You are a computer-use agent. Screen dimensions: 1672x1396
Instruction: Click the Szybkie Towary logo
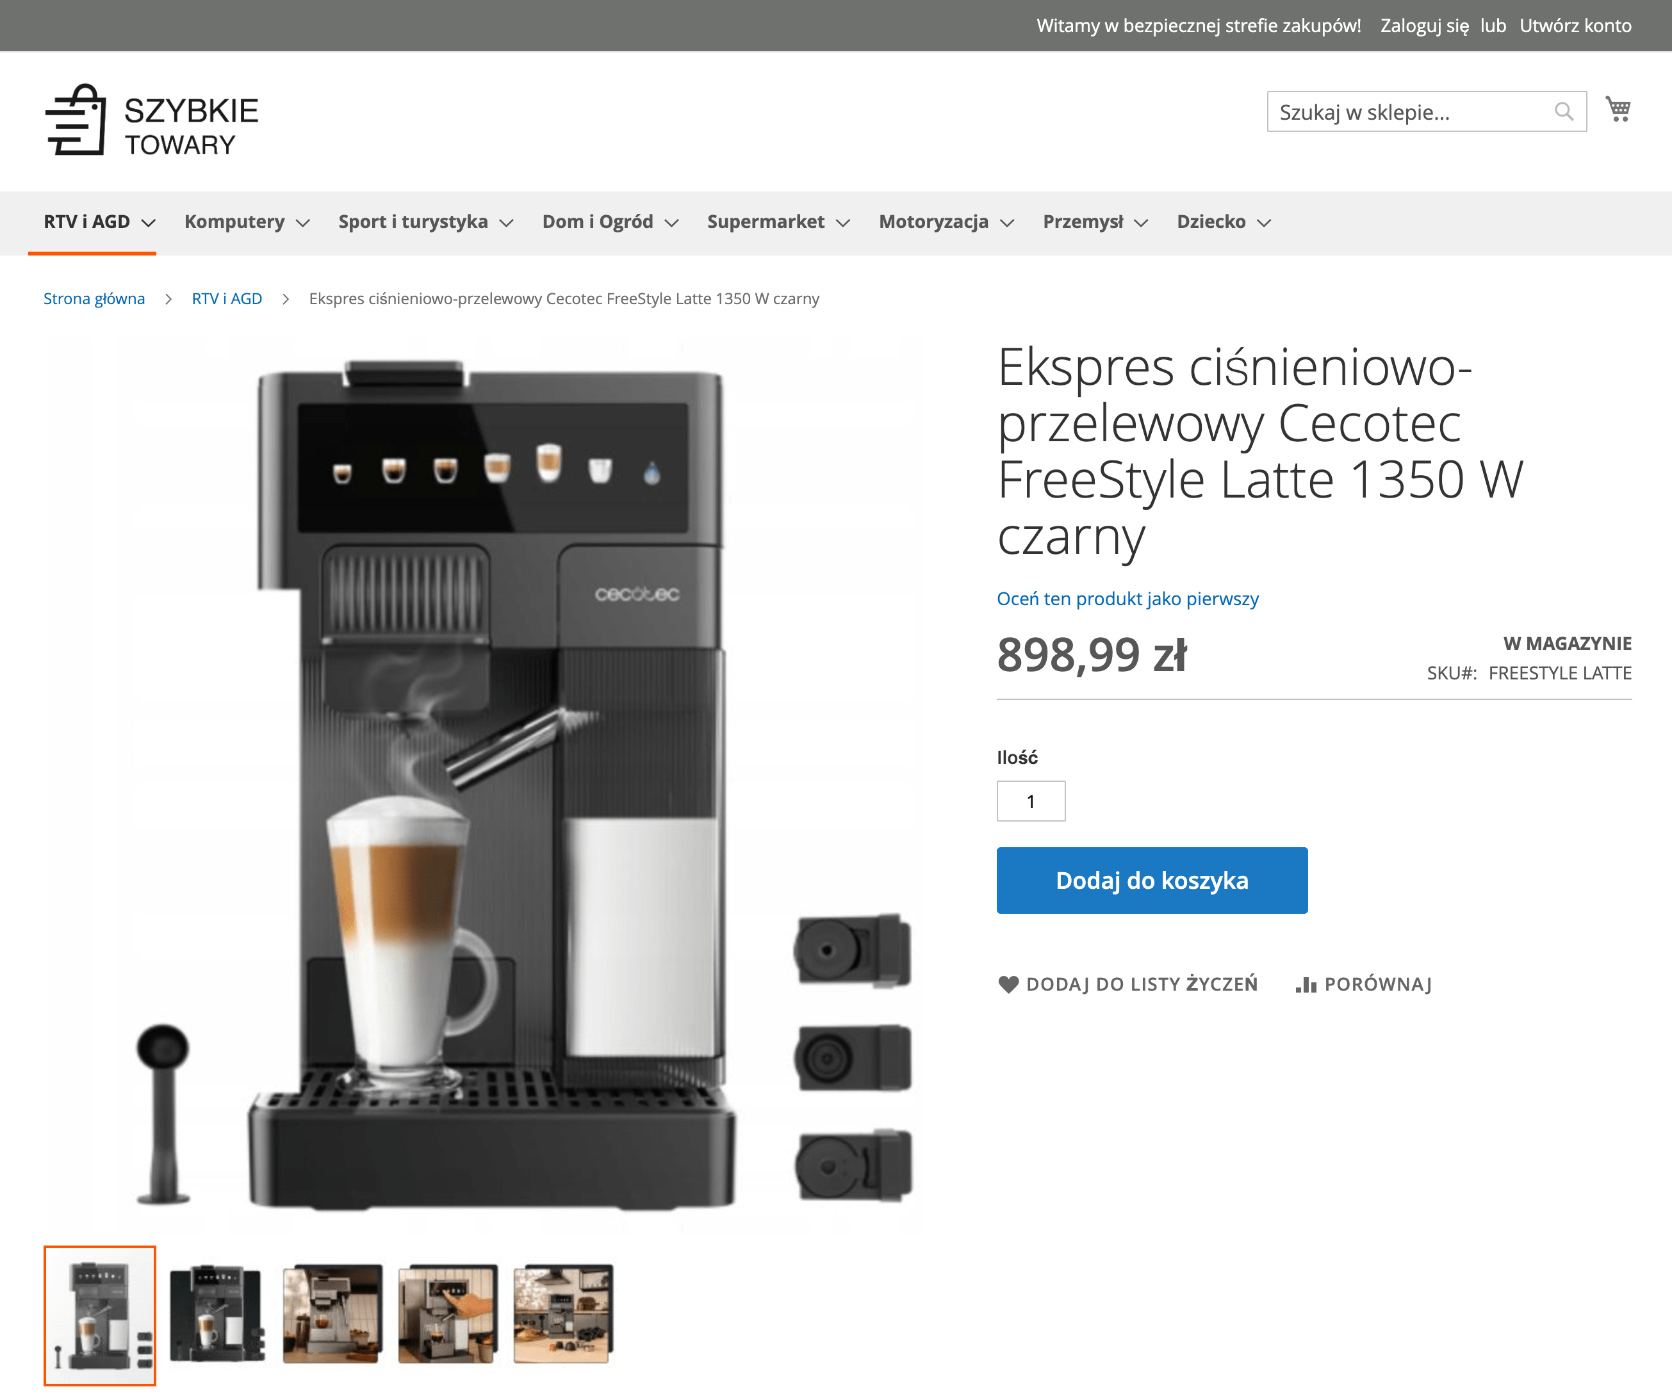click(x=151, y=120)
